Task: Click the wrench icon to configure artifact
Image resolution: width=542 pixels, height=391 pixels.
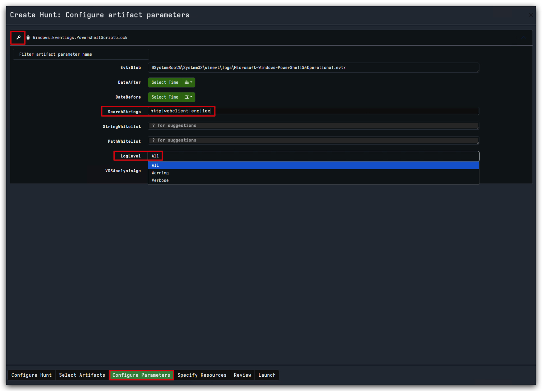Action: pos(18,38)
